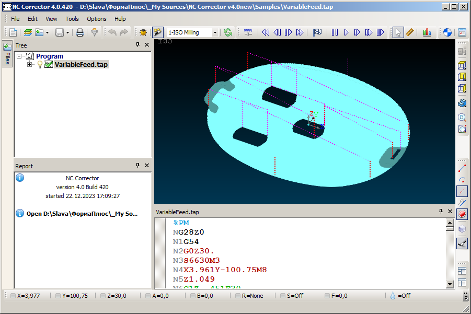Collapse the Program tree node

[19, 56]
